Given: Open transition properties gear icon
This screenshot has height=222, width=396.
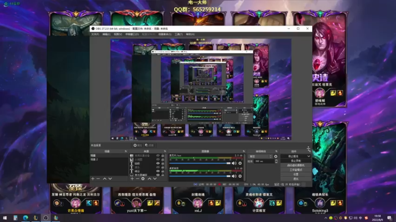Looking at the screenshot, I should coord(276,156).
